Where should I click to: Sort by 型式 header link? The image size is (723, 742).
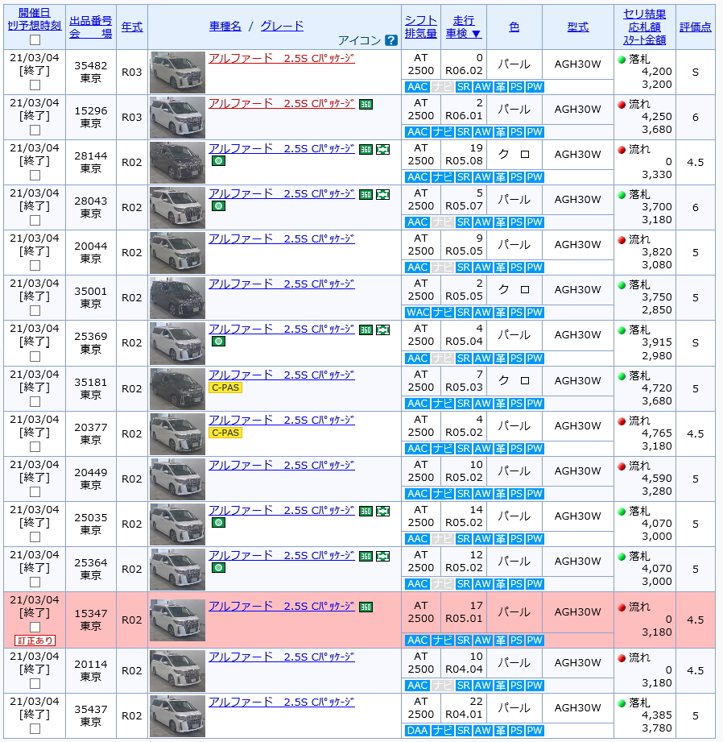click(x=578, y=27)
